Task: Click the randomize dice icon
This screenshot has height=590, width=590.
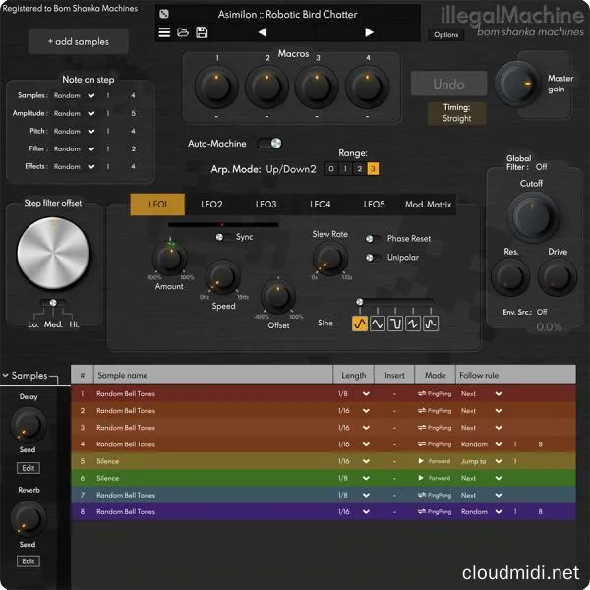Action: (x=164, y=14)
